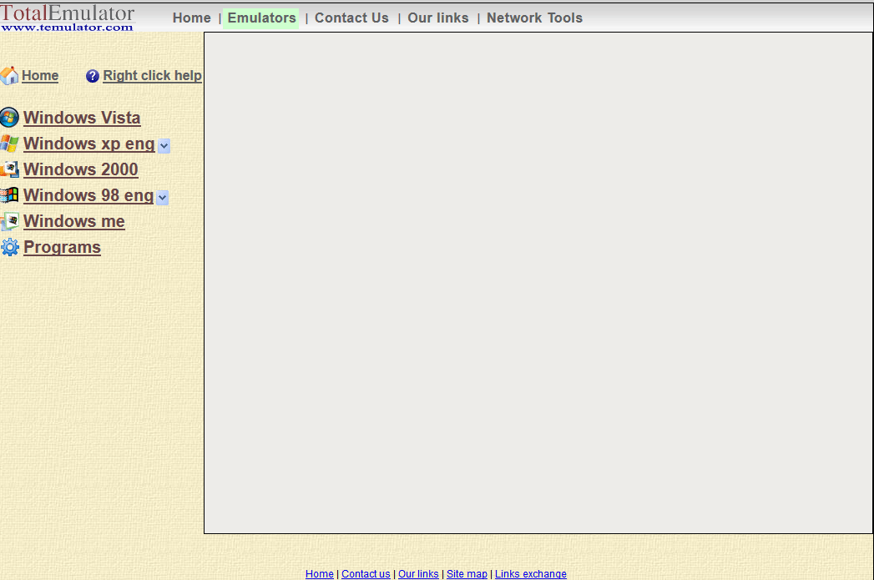
Task: Open the Contact Us menu item
Action: (x=351, y=18)
